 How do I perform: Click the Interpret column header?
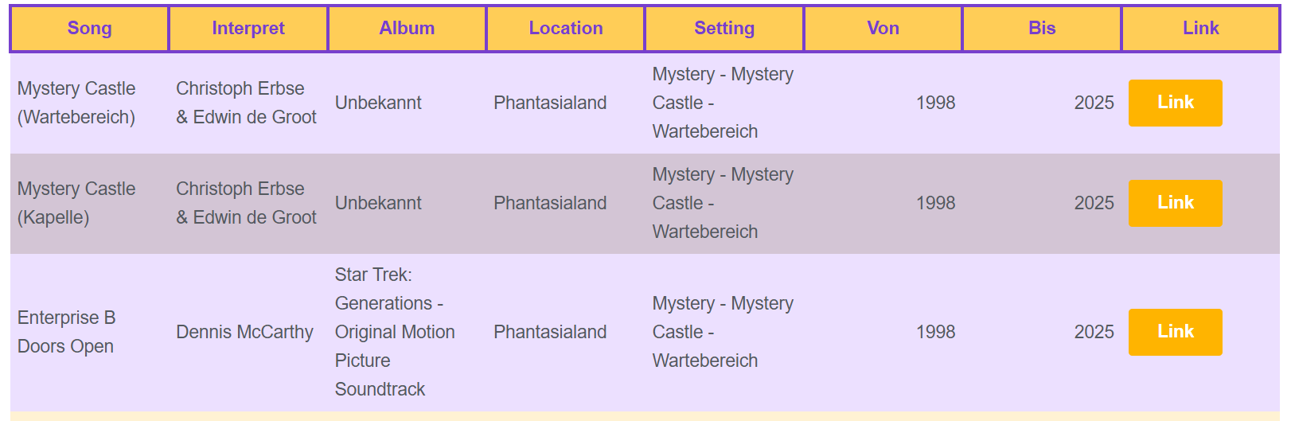[x=248, y=29]
